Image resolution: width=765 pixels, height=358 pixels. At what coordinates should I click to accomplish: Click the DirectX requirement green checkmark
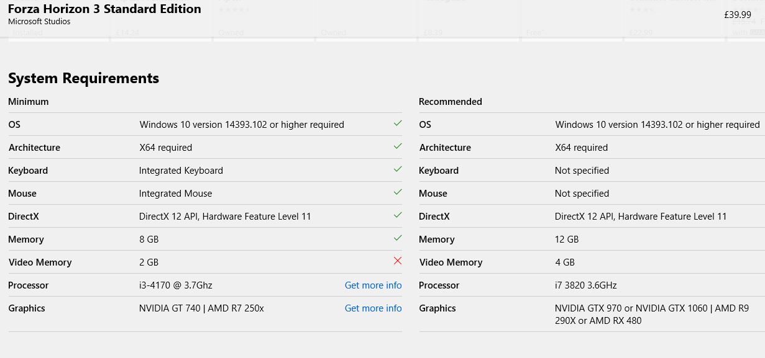[397, 215]
